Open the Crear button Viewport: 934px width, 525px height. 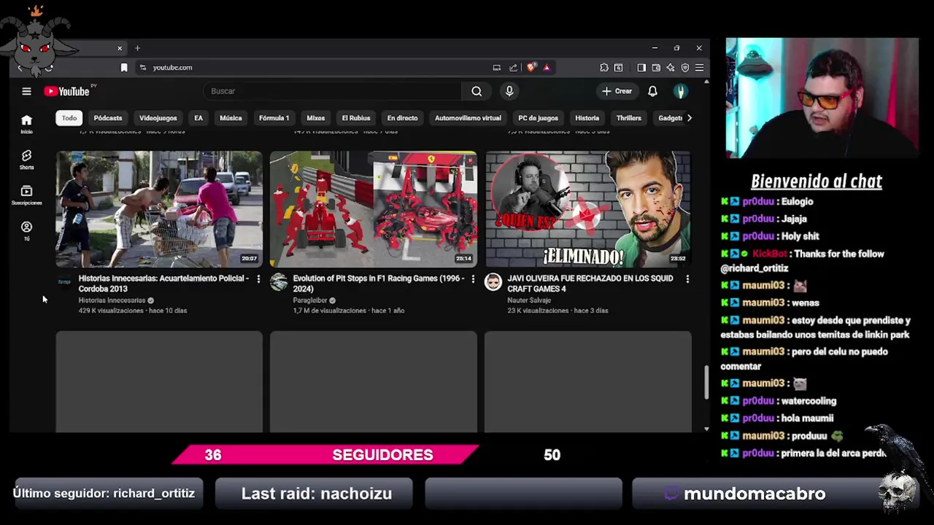tap(617, 91)
